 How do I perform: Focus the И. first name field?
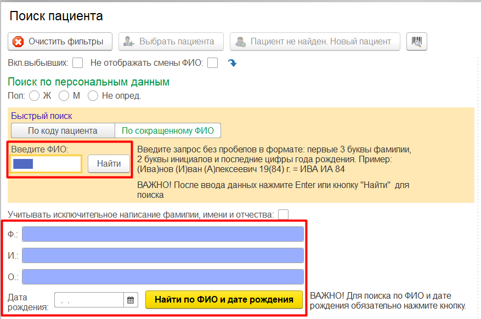(x=162, y=255)
